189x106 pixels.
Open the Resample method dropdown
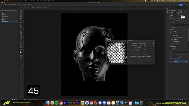click(x=146, y=56)
